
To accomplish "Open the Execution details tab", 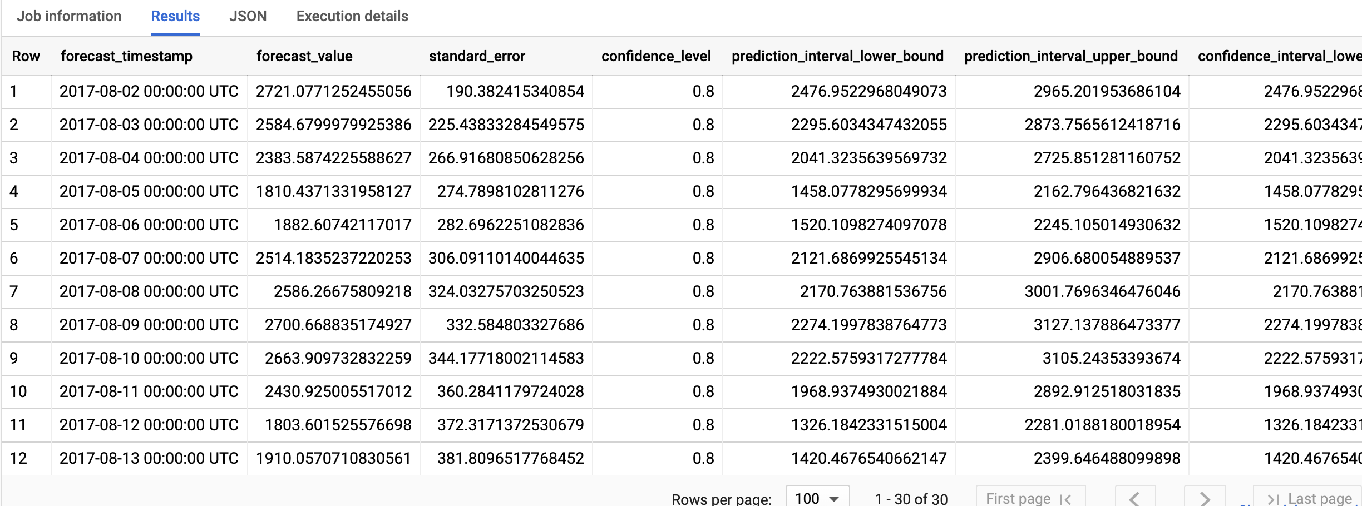I will tap(351, 16).
